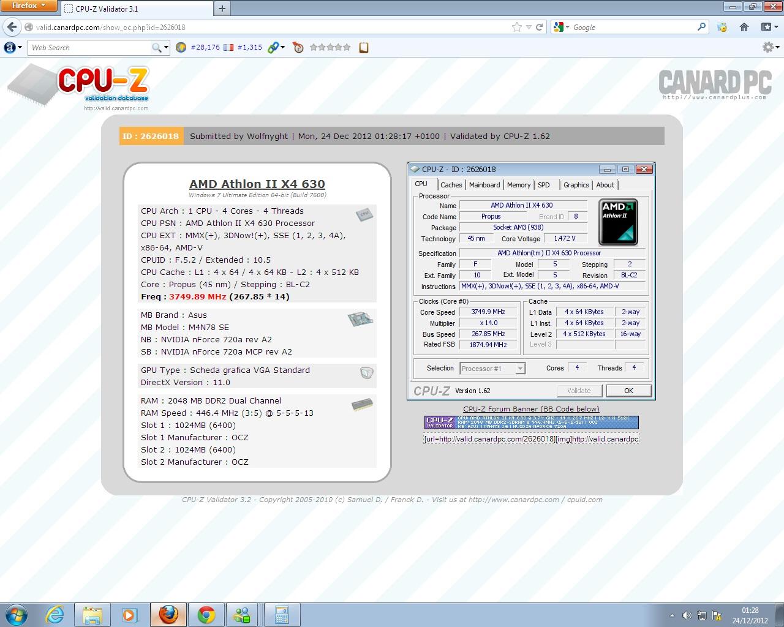
Task: Switch to Graphics tab in CPU-Z window
Action: click(x=576, y=185)
